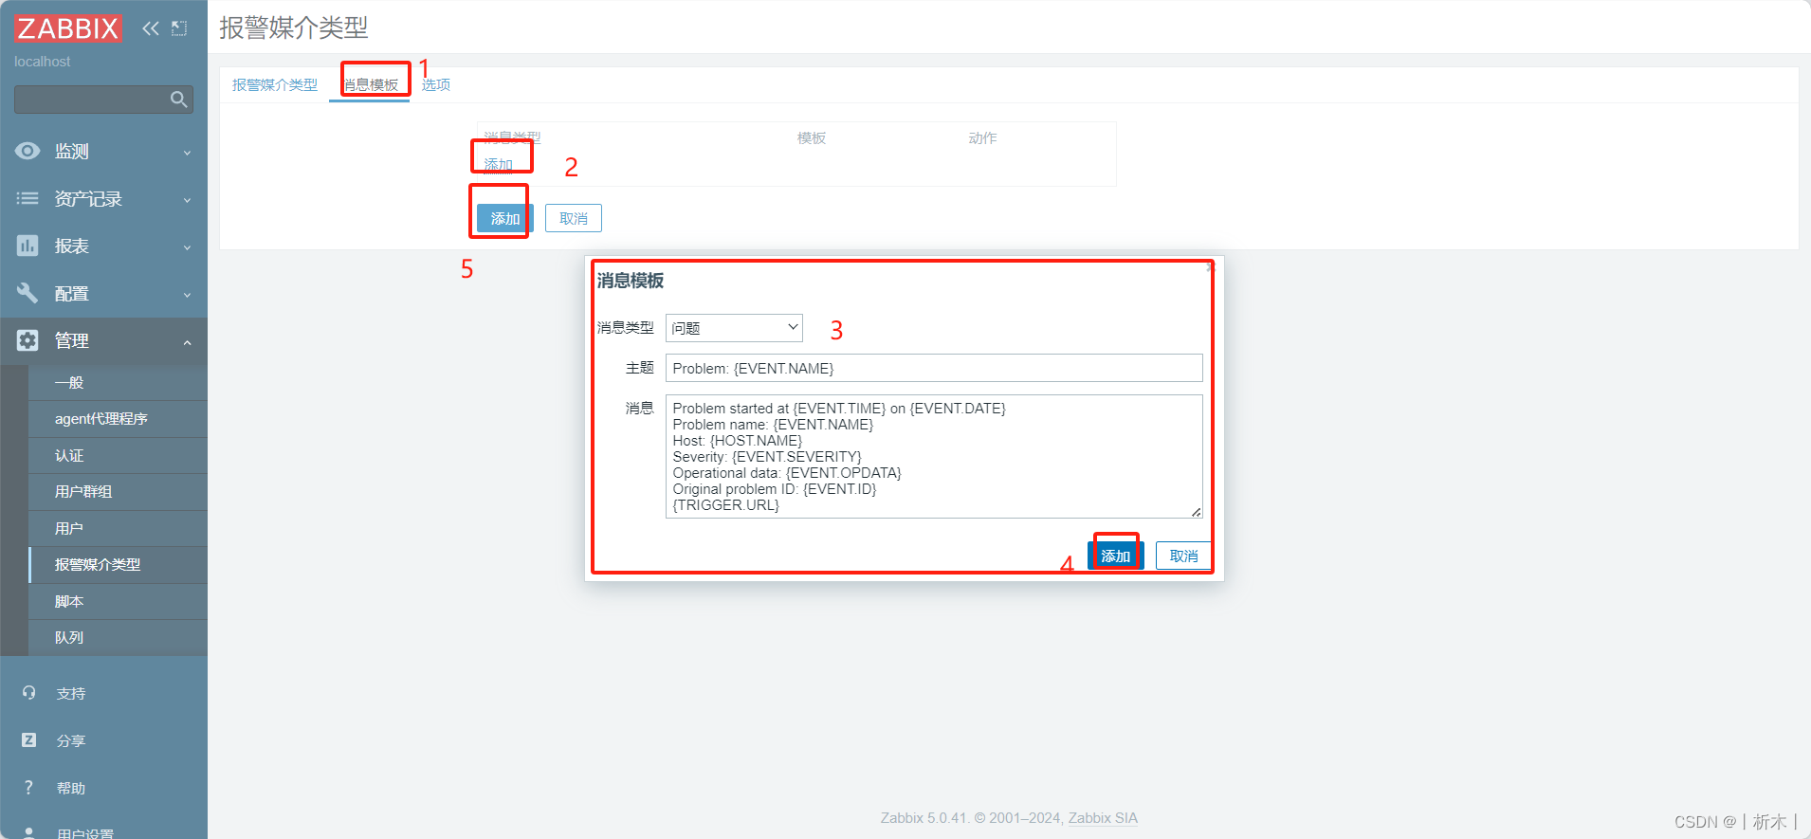1811x839 pixels.
Task: Open 用户 menu item
Action: click(118, 528)
